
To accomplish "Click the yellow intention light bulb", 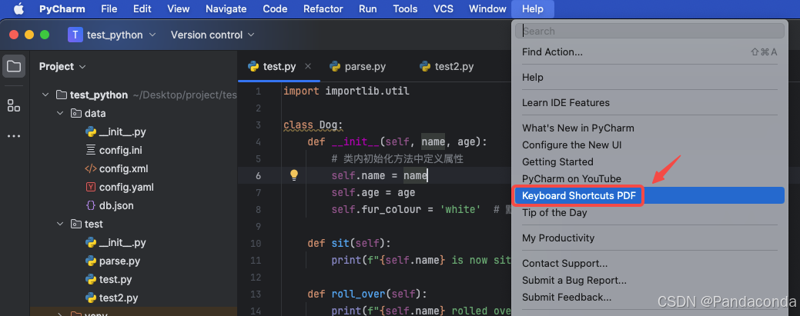I will [x=294, y=175].
